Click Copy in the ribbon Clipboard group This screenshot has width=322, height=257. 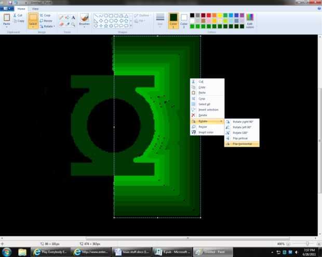click(x=19, y=21)
